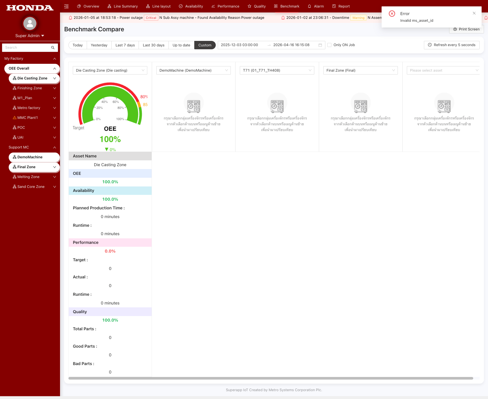Switch to the Quality tab
The height and width of the screenshot is (399, 488).
(x=257, y=6)
